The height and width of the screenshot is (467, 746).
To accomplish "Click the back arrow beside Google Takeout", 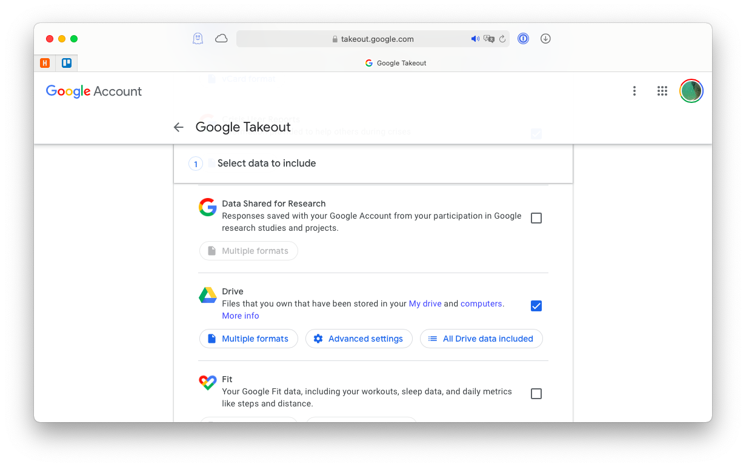I will (x=178, y=127).
